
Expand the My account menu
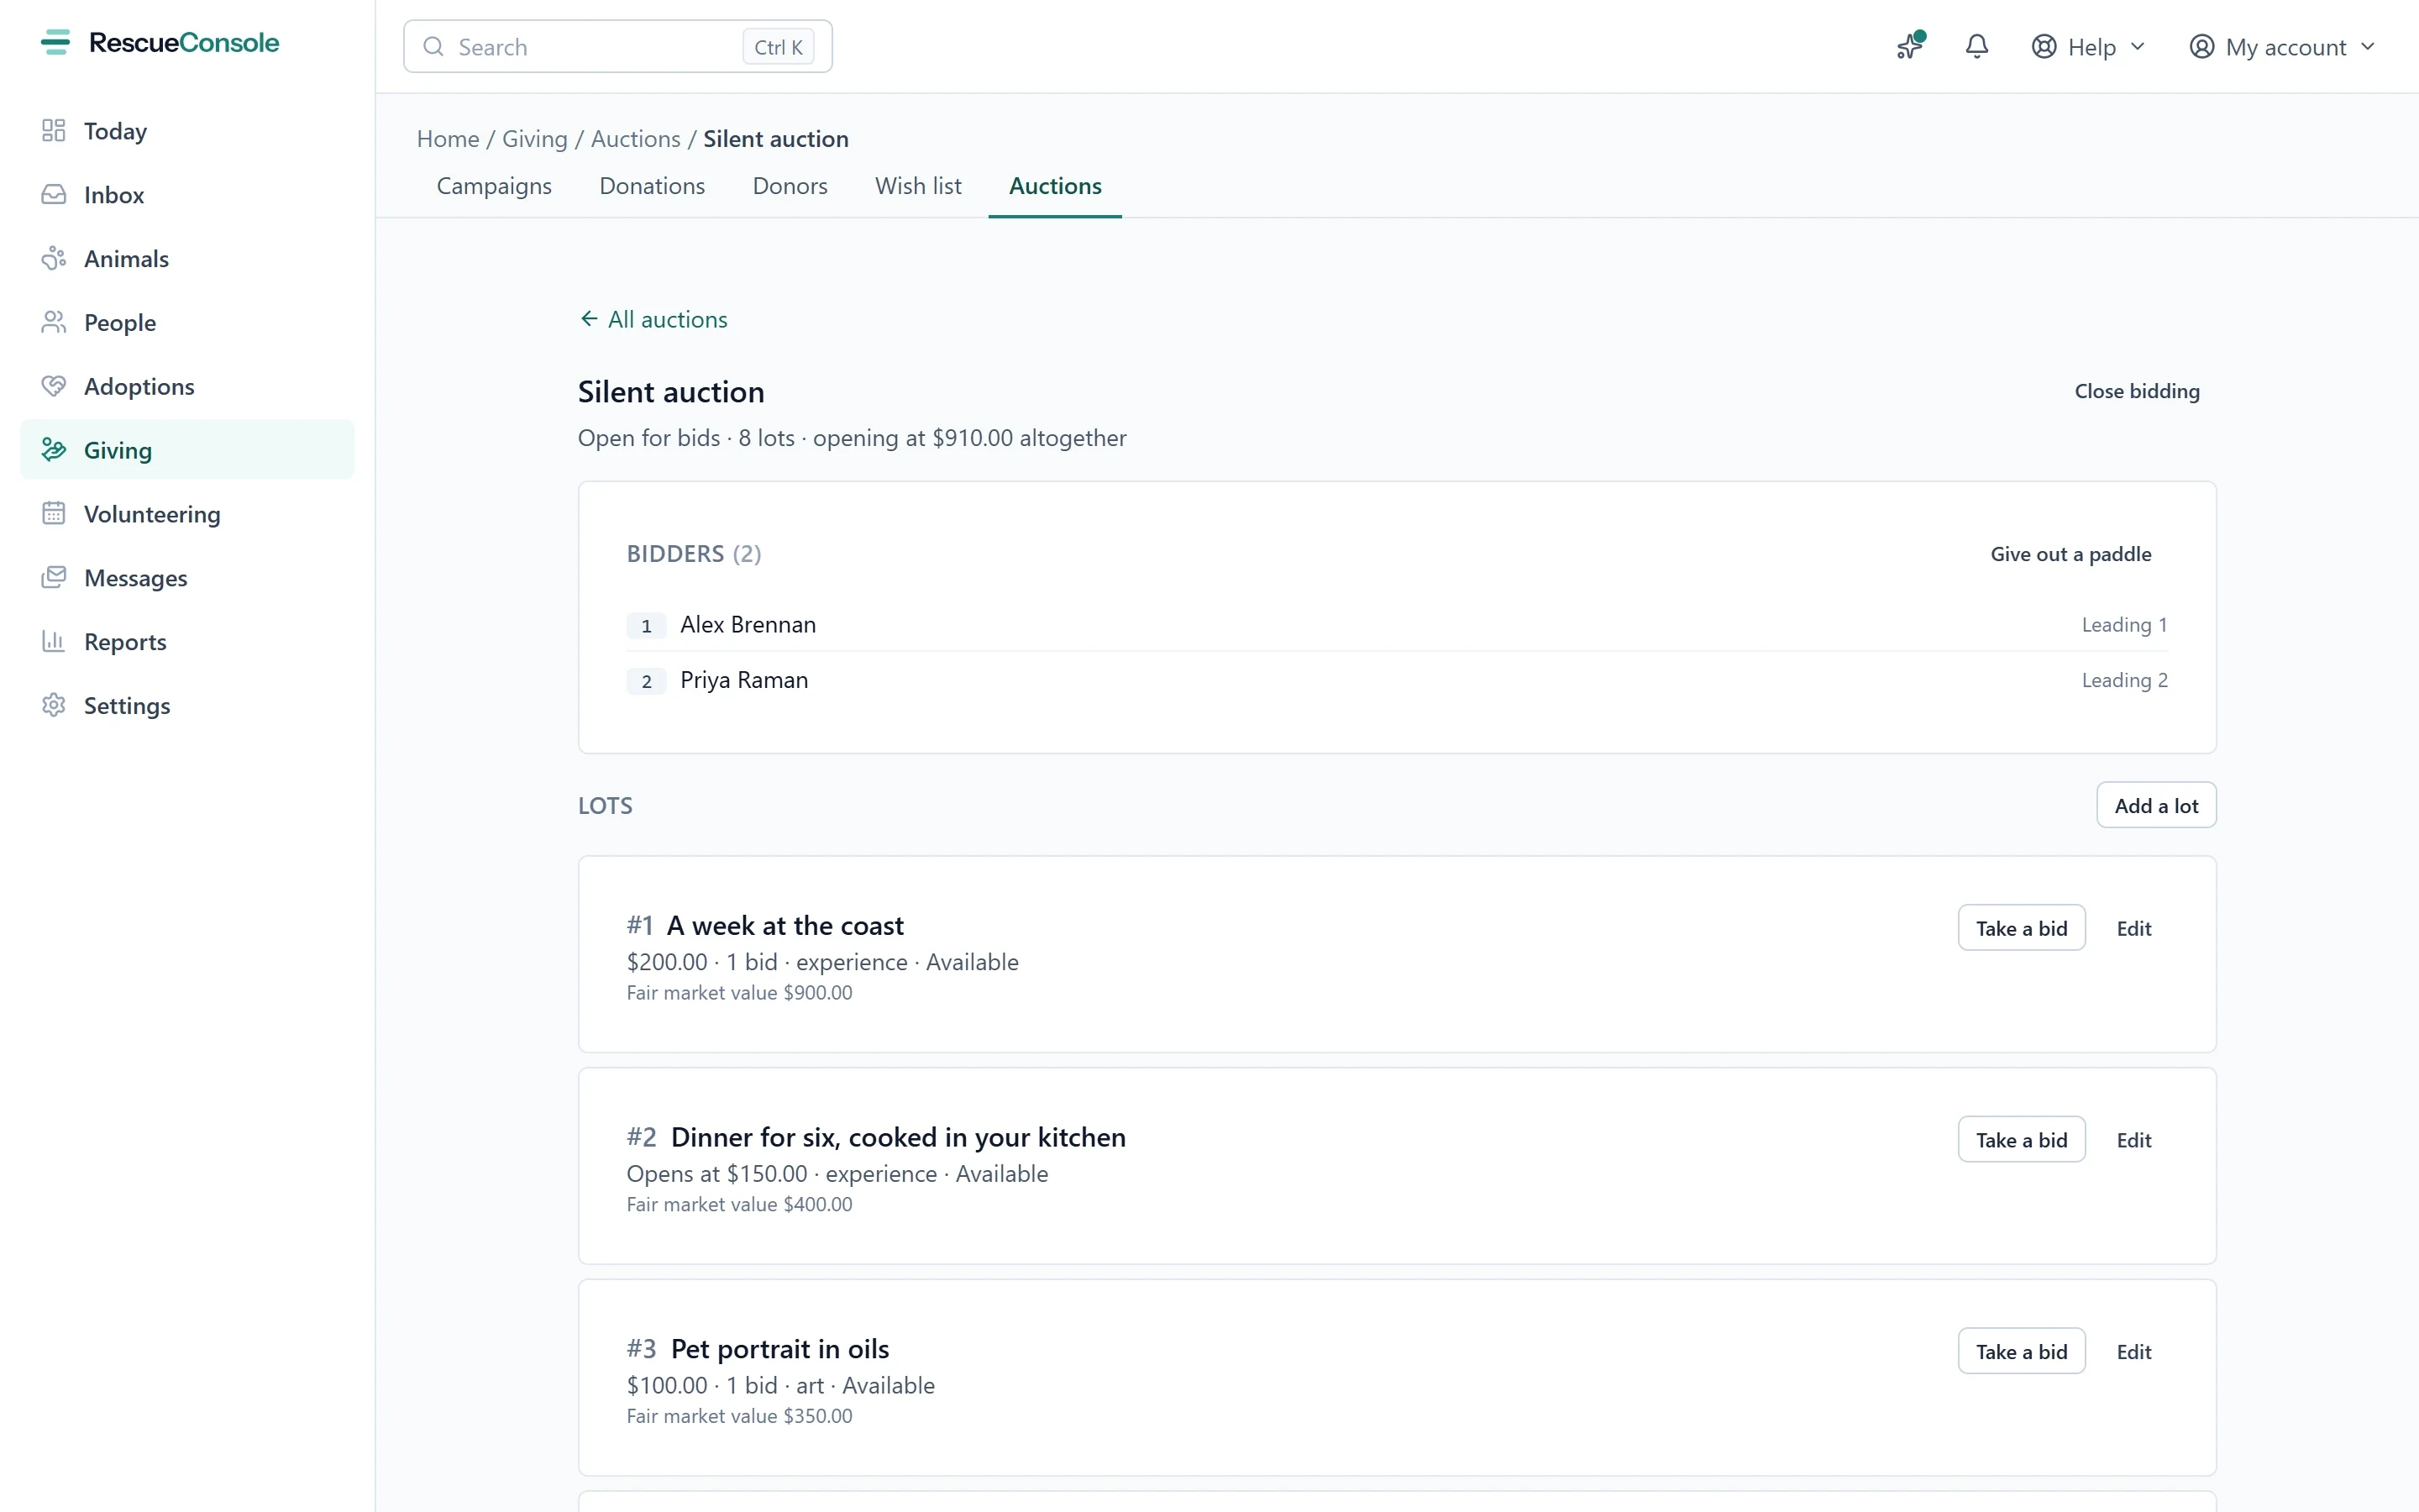tap(2281, 47)
